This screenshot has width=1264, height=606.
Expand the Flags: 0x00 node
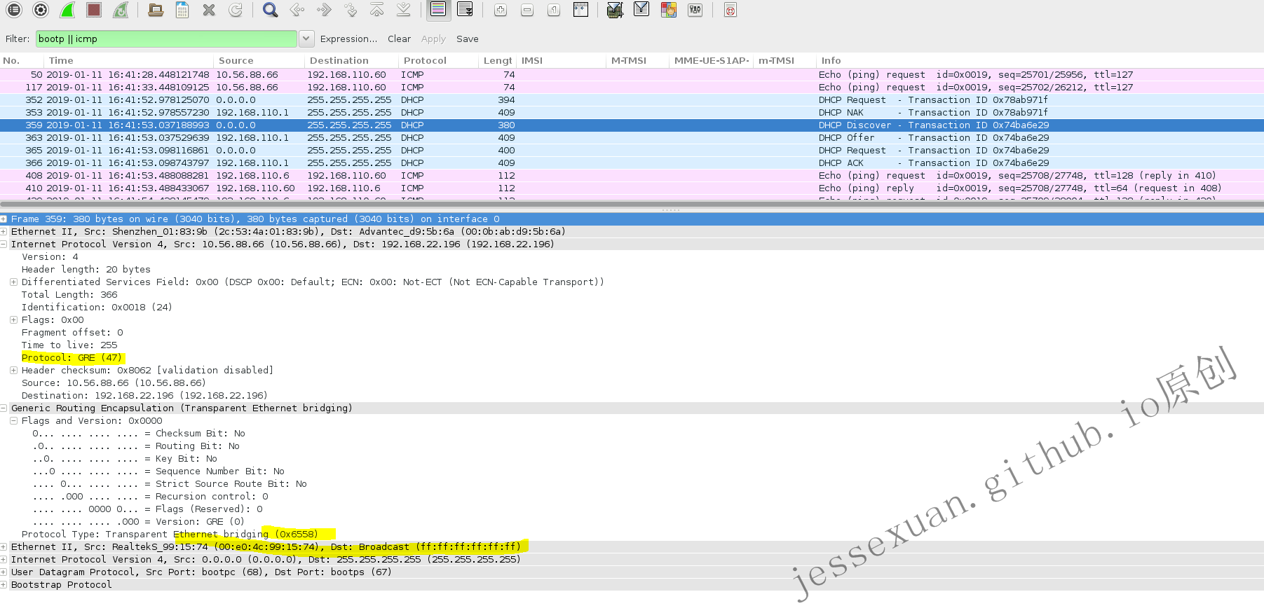[x=13, y=320]
